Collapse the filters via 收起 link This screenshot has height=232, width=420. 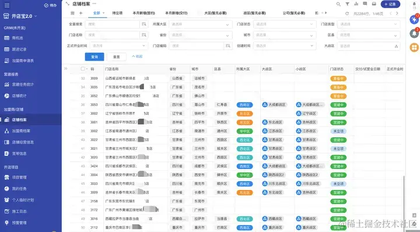click(x=137, y=57)
